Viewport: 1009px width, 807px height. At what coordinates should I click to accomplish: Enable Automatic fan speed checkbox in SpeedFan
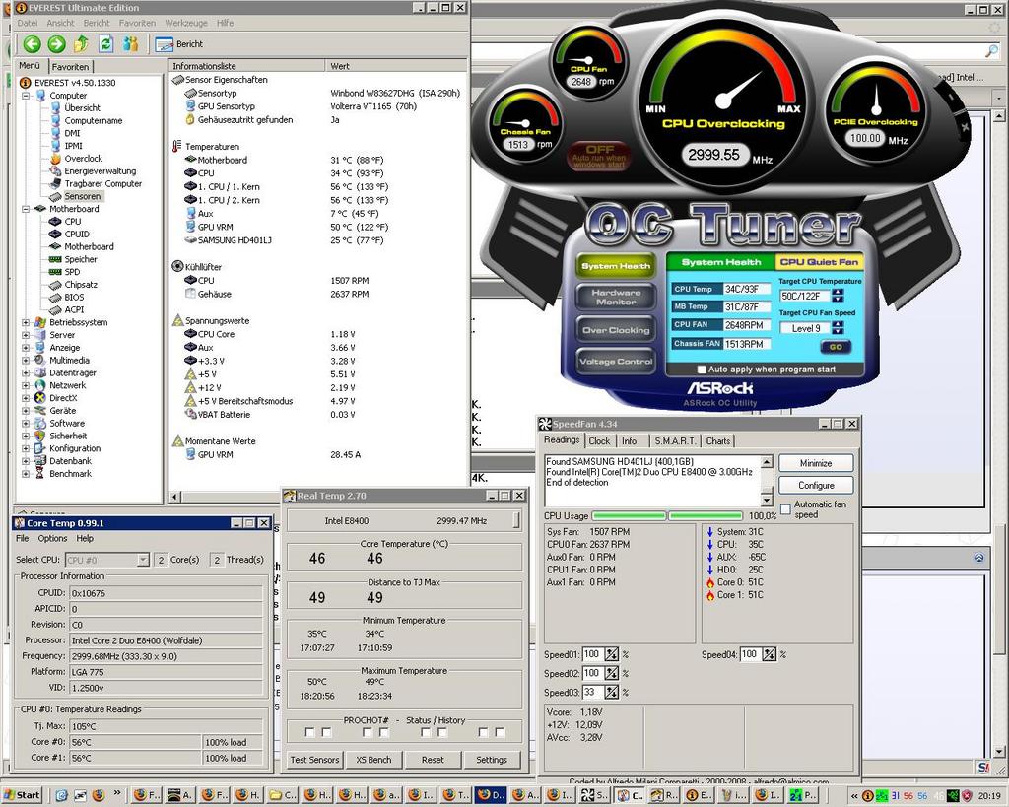785,508
